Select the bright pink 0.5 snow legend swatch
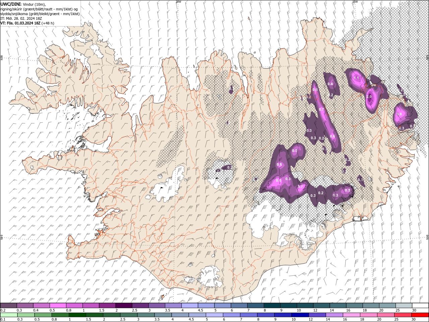 pyautogui.click(x=58, y=306)
